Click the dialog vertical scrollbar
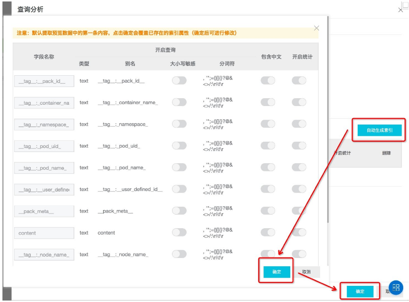Image resolution: width=409 pixels, height=302 pixels. (327, 119)
